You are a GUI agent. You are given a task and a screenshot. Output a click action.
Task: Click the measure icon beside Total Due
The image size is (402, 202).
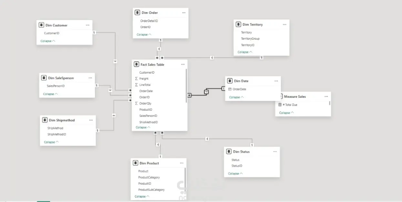point(280,105)
